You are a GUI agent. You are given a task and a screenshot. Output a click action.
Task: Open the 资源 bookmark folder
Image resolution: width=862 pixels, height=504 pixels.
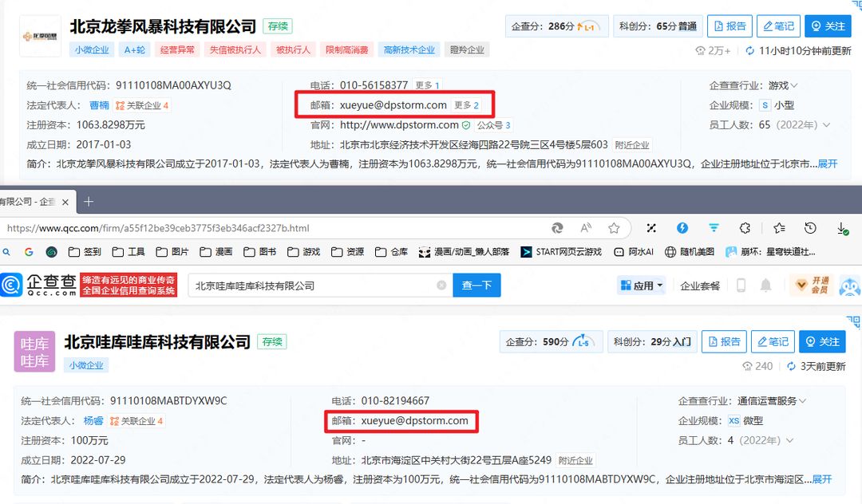tap(347, 251)
